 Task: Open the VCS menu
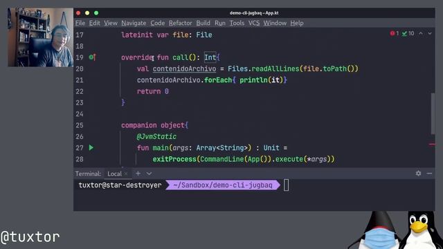[x=254, y=23]
